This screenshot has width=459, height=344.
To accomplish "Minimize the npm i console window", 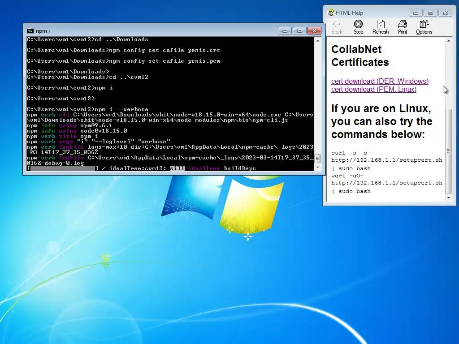I will [285, 31].
